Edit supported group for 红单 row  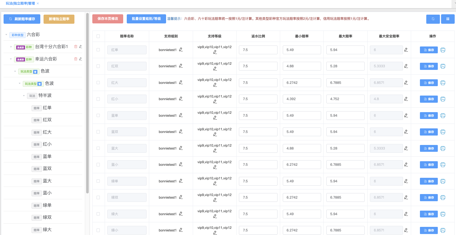pos(181,50)
